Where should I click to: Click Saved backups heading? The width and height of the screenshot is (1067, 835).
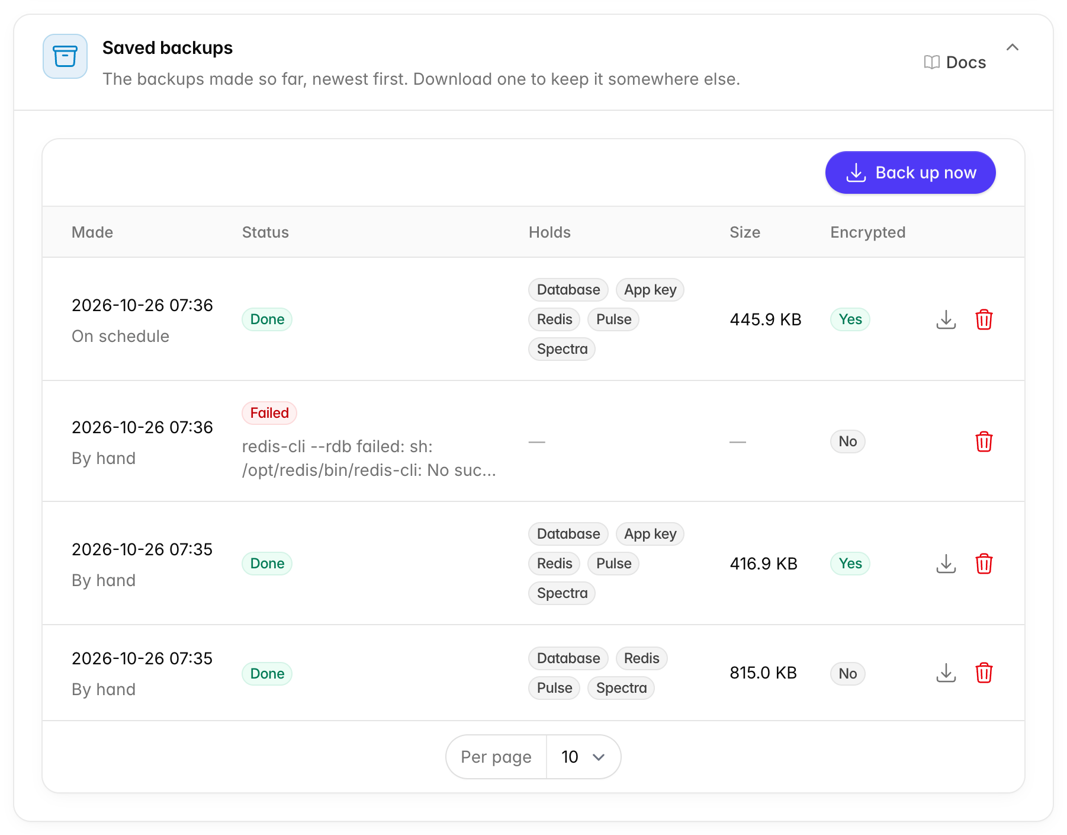tap(168, 48)
